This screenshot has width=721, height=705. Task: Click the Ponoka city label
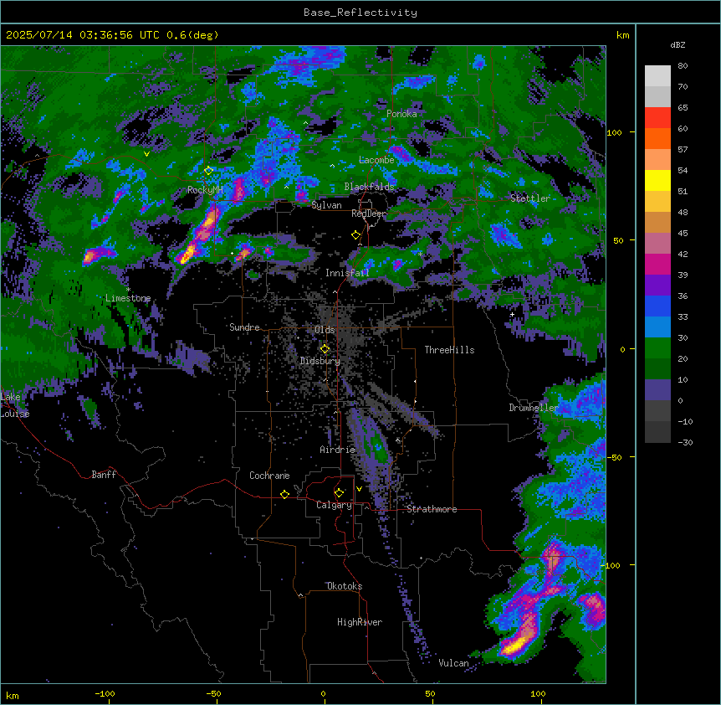coord(401,114)
